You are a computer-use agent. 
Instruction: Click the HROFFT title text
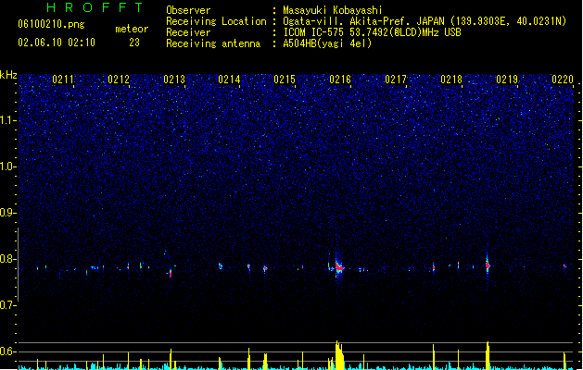pos(95,7)
